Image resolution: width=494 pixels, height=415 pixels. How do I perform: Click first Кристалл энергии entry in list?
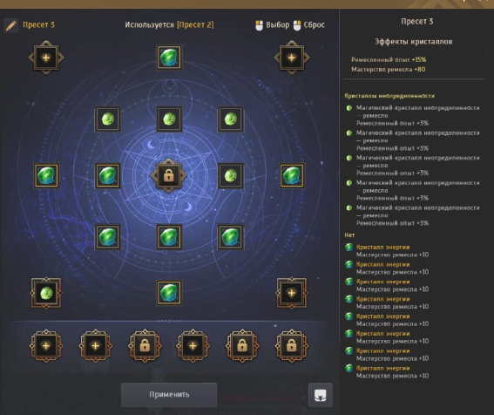[x=382, y=248]
